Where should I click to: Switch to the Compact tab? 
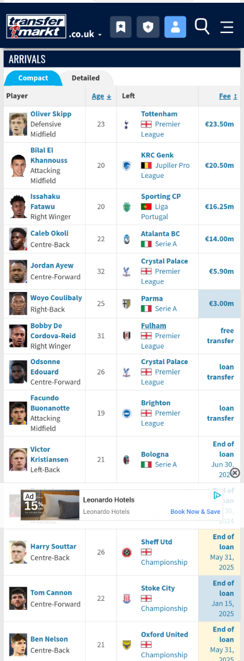coord(33,78)
